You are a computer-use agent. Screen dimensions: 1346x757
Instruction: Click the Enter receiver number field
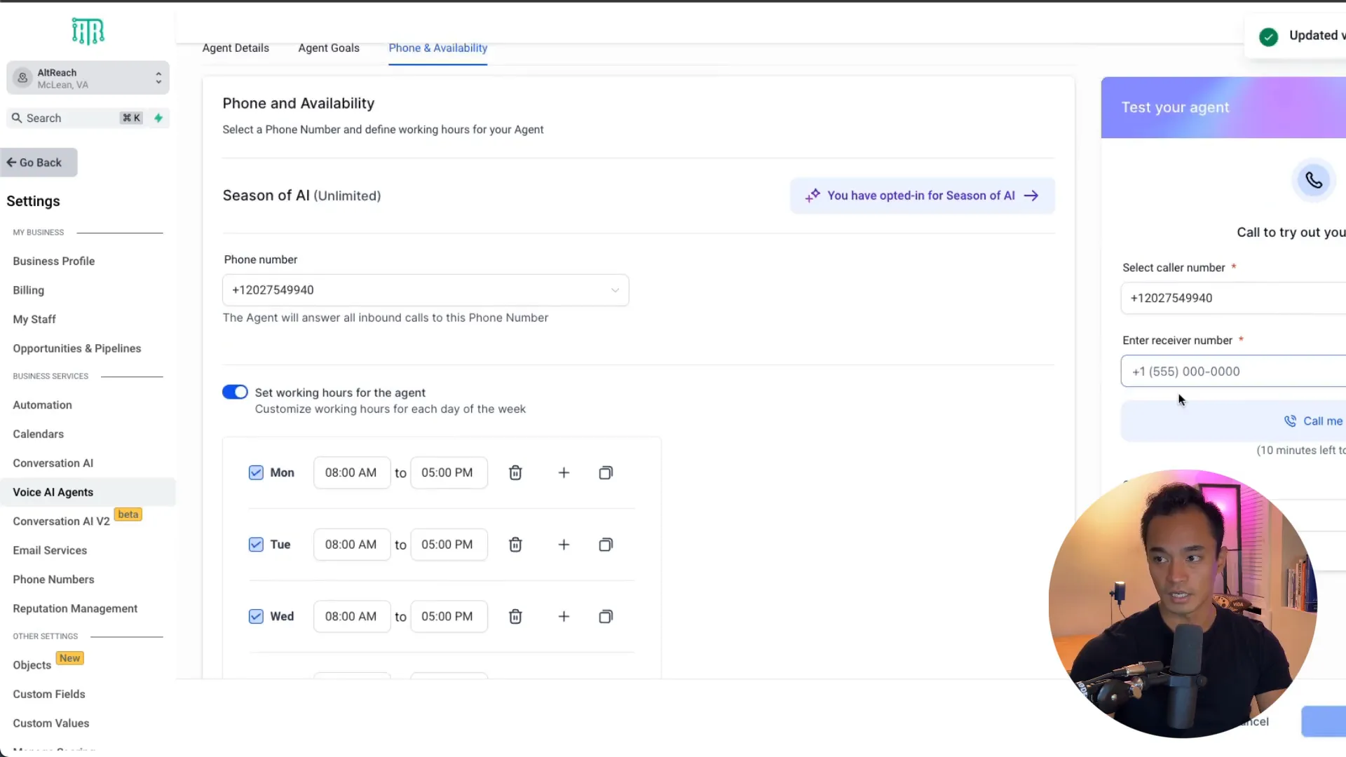click(1234, 371)
